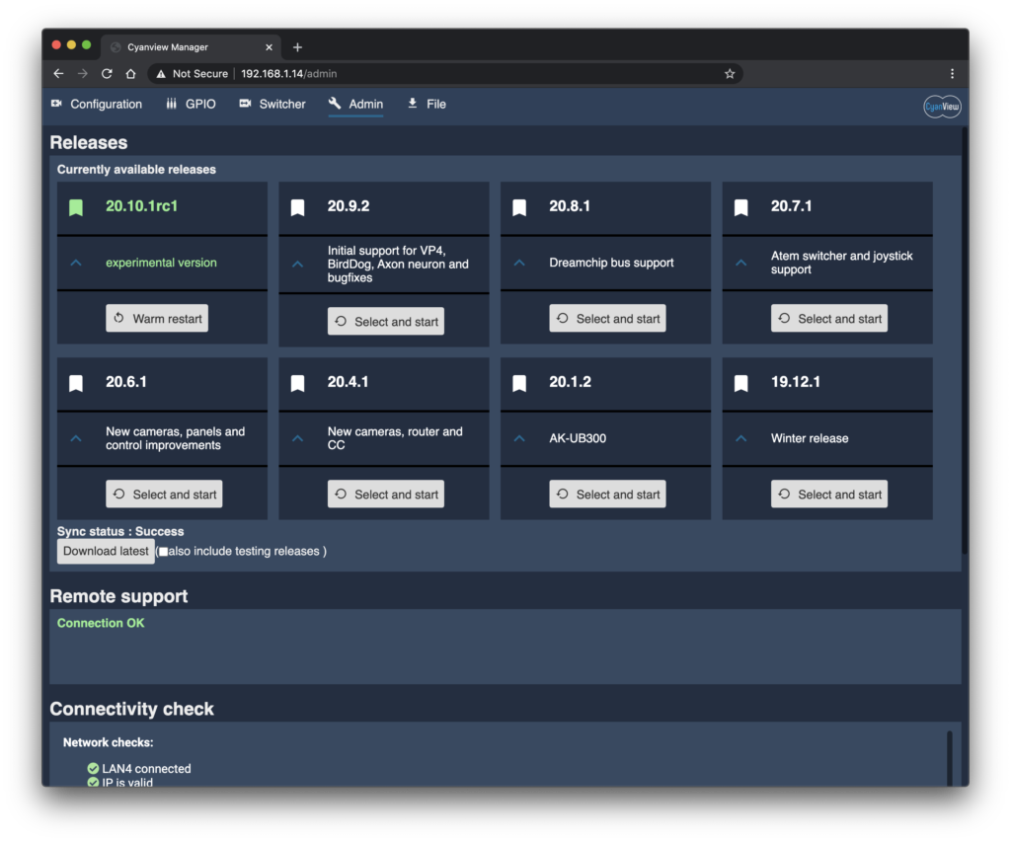Click the Connection OK status text
This screenshot has width=1011, height=842.
click(101, 623)
